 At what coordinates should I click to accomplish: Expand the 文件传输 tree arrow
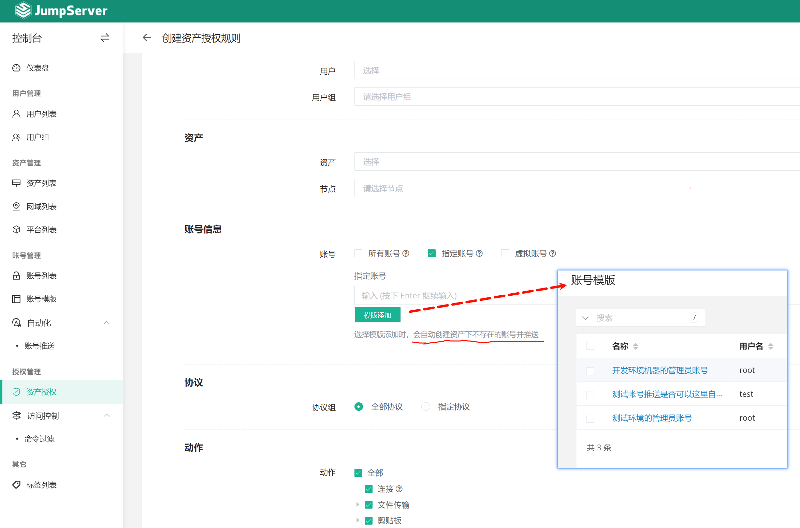[x=358, y=504]
